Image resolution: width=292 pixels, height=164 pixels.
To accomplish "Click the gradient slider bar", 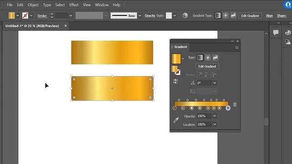I will tap(201, 104).
